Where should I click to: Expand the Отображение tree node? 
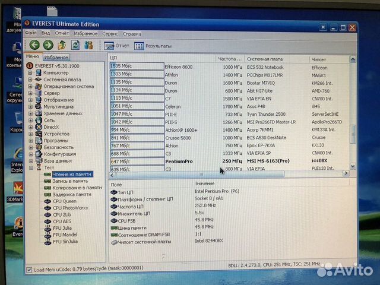click(30, 100)
